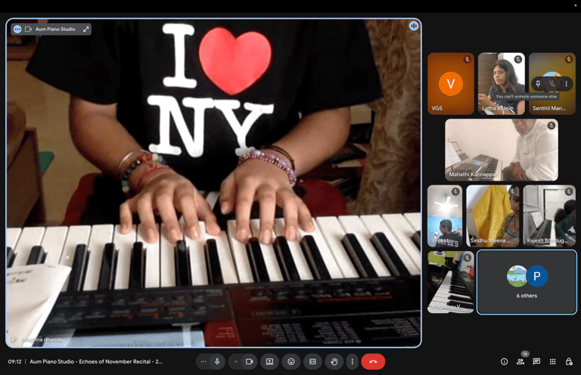
Task: Select the Sindhu Meena participant tile
Action: tap(492, 215)
